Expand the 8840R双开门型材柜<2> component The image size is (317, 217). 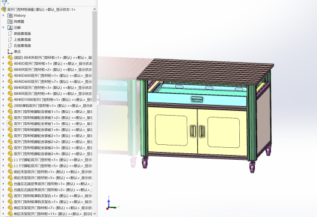click(x=3, y=70)
